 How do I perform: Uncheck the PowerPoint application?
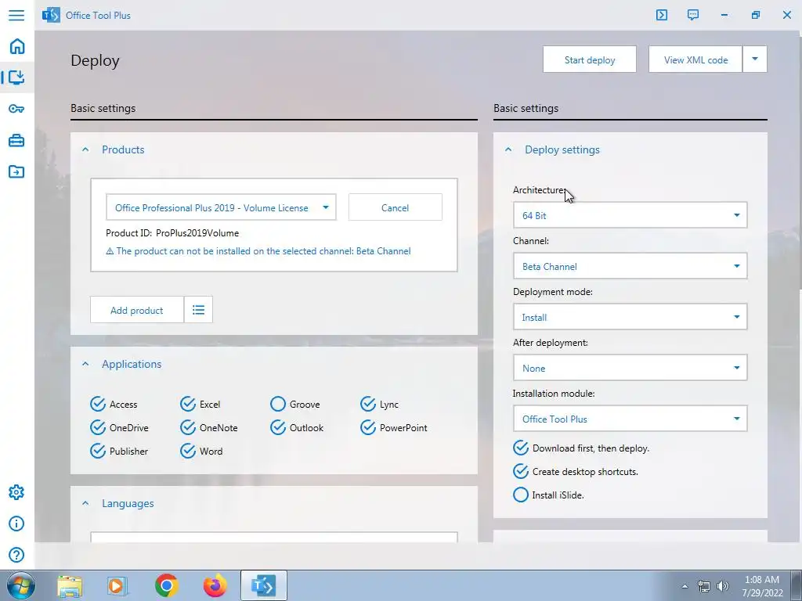pyautogui.click(x=394, y=427)
